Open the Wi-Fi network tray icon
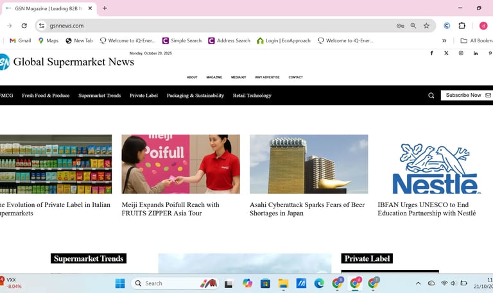 (x=444, y=283)
